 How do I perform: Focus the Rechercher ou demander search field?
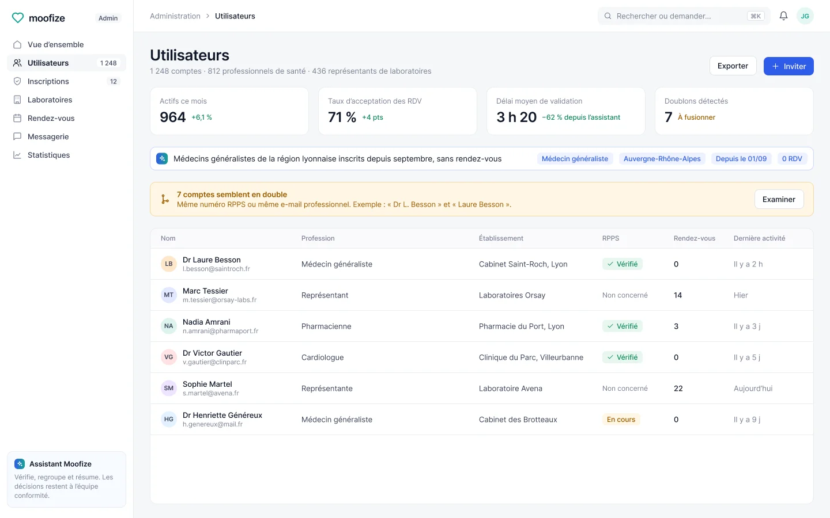click(x=685, y=16)
